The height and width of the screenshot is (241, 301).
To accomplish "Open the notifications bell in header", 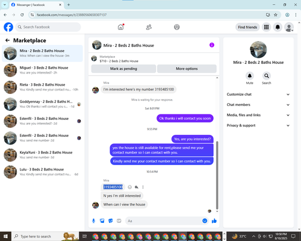I will (x=278, y=27).
